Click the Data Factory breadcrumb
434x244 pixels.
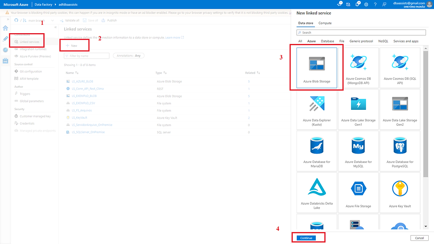(43, 4)
